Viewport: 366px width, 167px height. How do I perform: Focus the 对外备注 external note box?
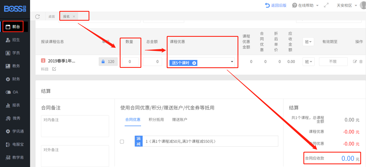coord(75,156)
